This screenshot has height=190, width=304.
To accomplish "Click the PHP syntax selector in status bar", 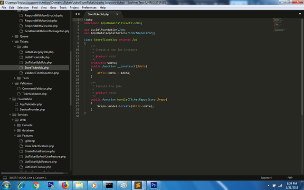I will [290, 178].
